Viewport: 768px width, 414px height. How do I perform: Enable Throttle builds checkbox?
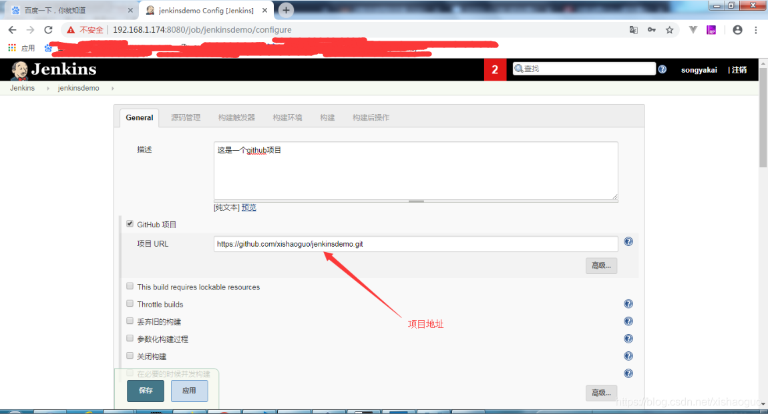click(130, 303)
